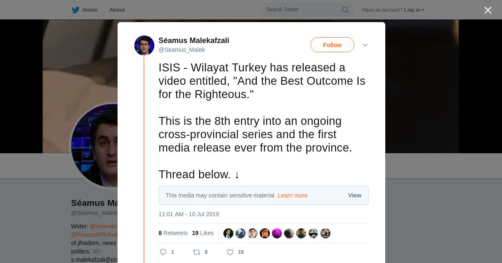Screen dimensions: 502x263
Task: Expand the tweet options chevron
Action: [x=365, y=45]
